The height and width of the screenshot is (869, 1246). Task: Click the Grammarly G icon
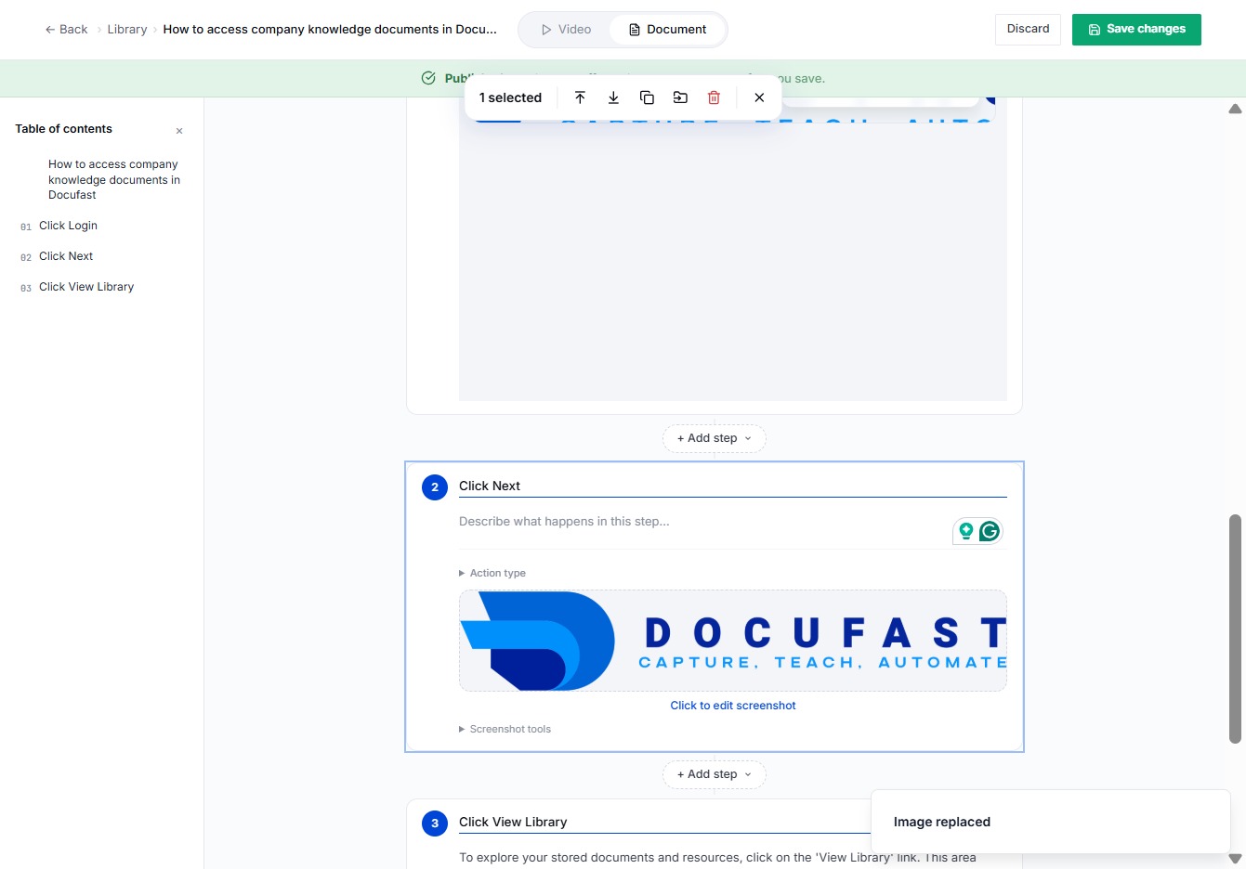pos(990,531)
